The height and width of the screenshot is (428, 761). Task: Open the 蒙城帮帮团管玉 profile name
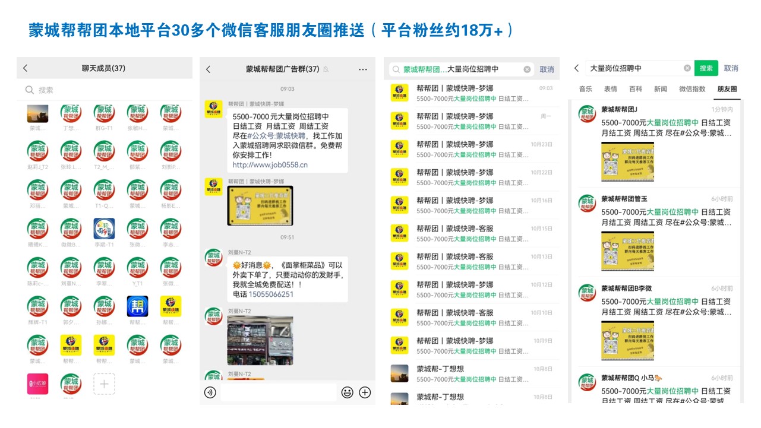click(x=624, y=199)
